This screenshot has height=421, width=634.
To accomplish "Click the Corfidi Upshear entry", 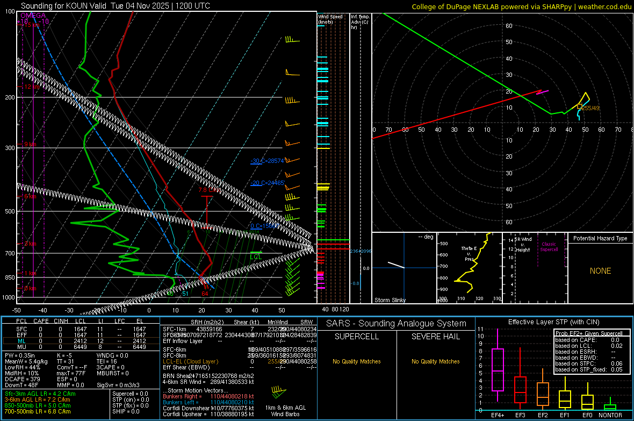I will pyautogui.click(x=208, y=414).
